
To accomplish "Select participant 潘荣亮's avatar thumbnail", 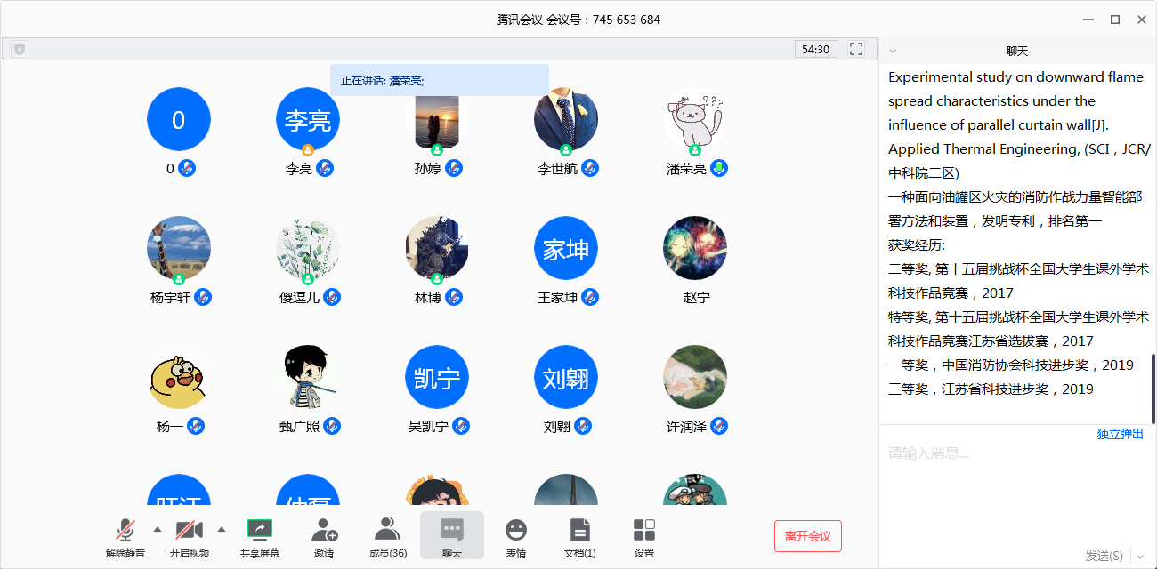I will [695, 120].
